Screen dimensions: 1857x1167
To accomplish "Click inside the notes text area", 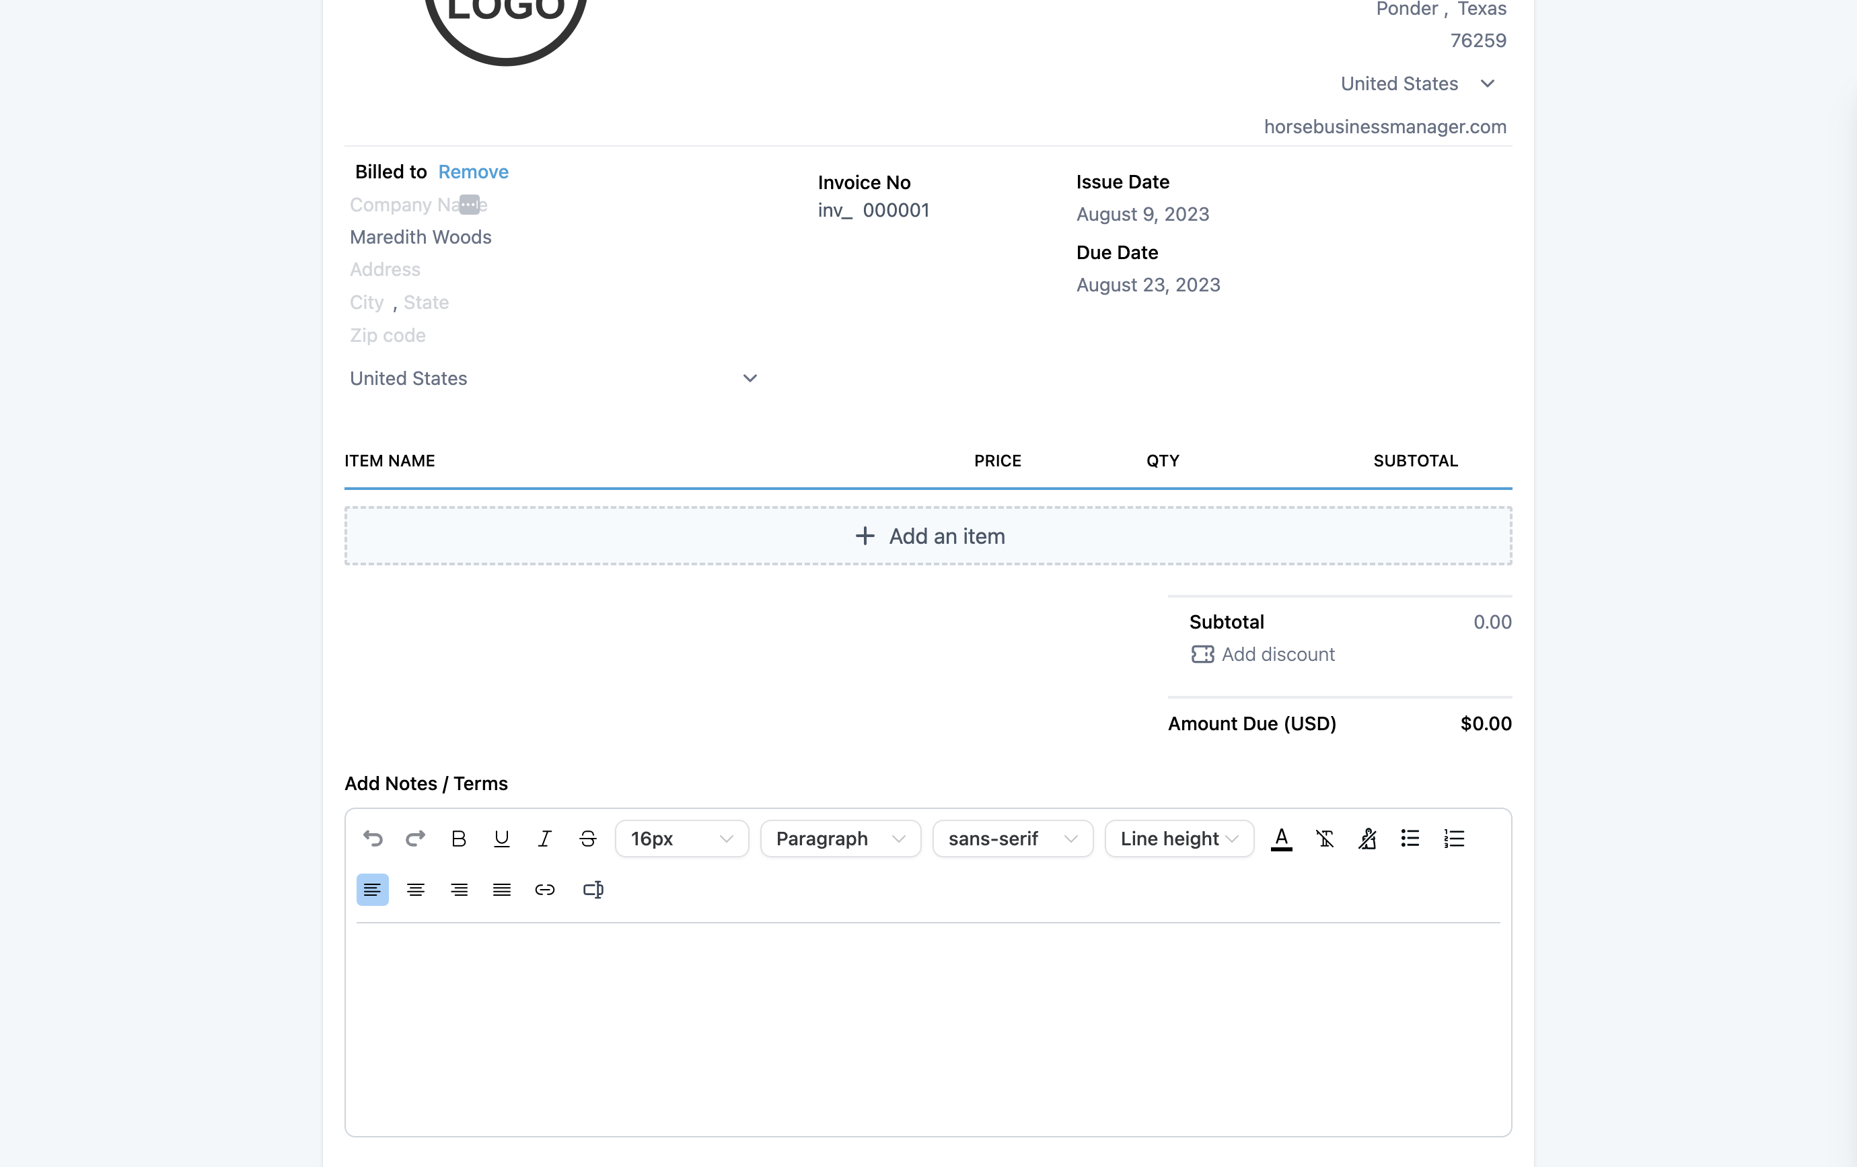I will point(928,1028).
